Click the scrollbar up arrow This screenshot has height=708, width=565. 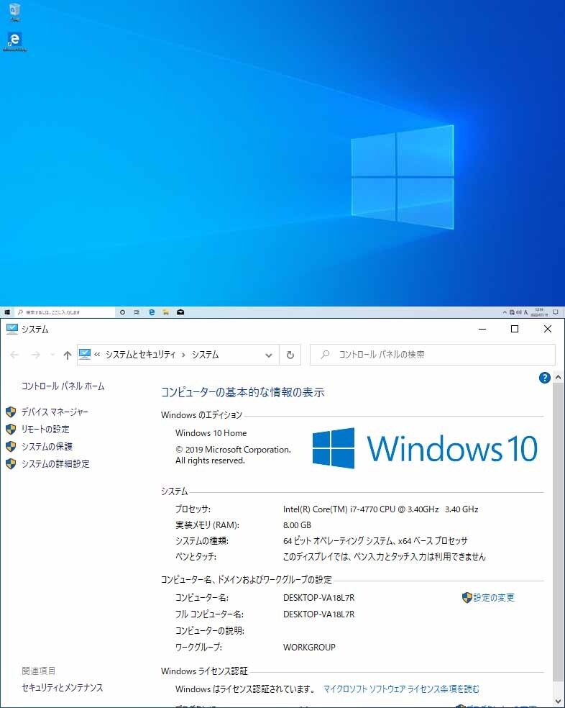click(559, 377)
